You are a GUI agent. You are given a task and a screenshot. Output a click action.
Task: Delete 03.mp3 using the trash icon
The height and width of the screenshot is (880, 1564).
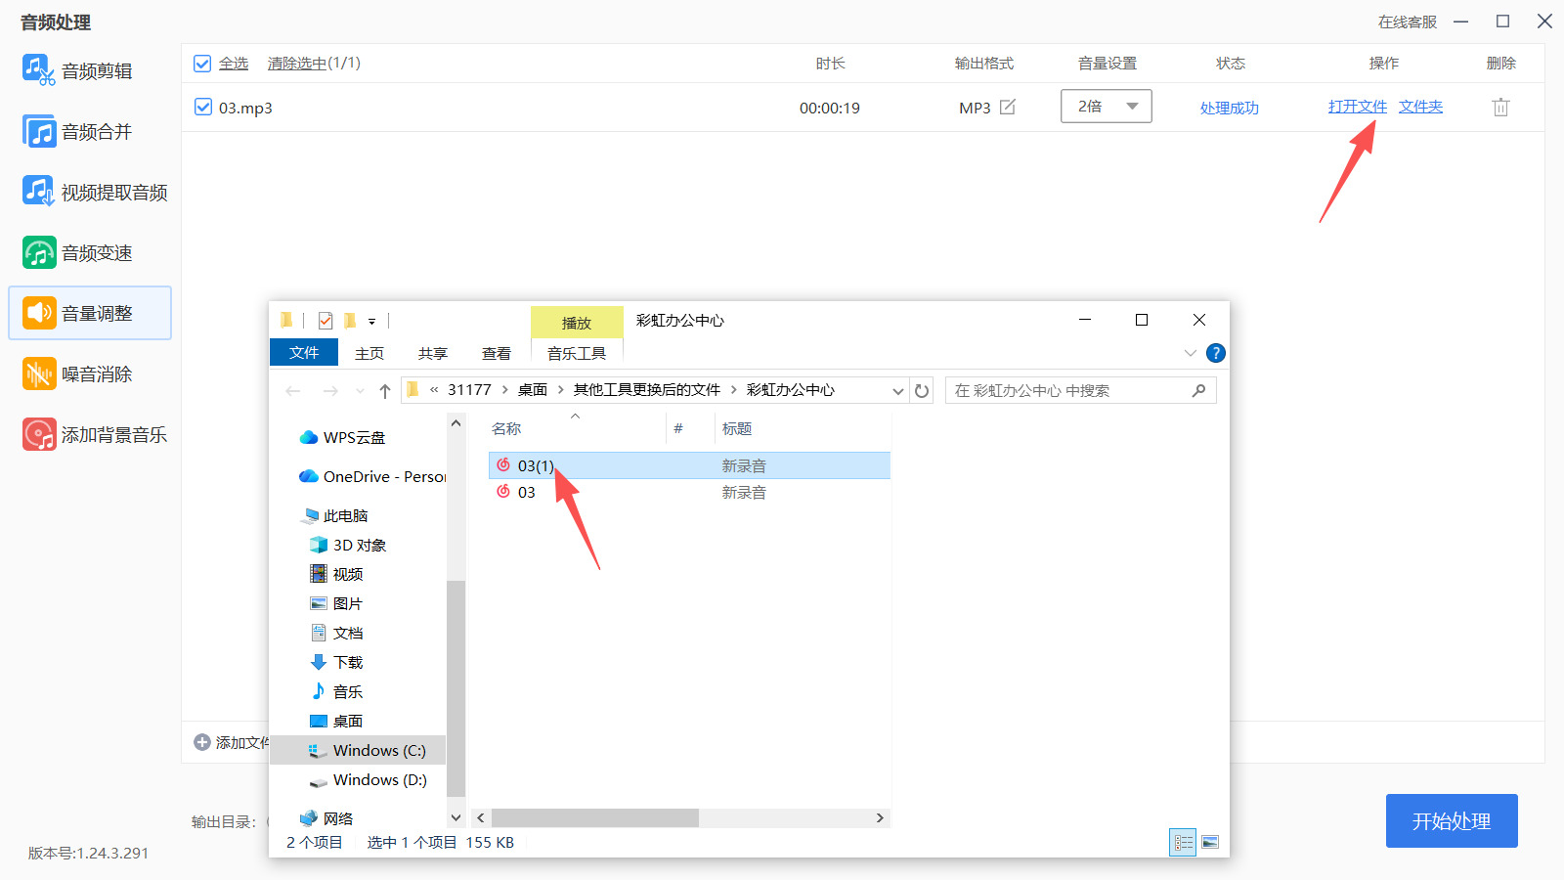1500,108
